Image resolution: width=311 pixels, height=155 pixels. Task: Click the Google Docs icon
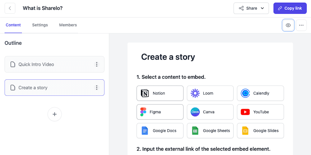click(145, 131)
